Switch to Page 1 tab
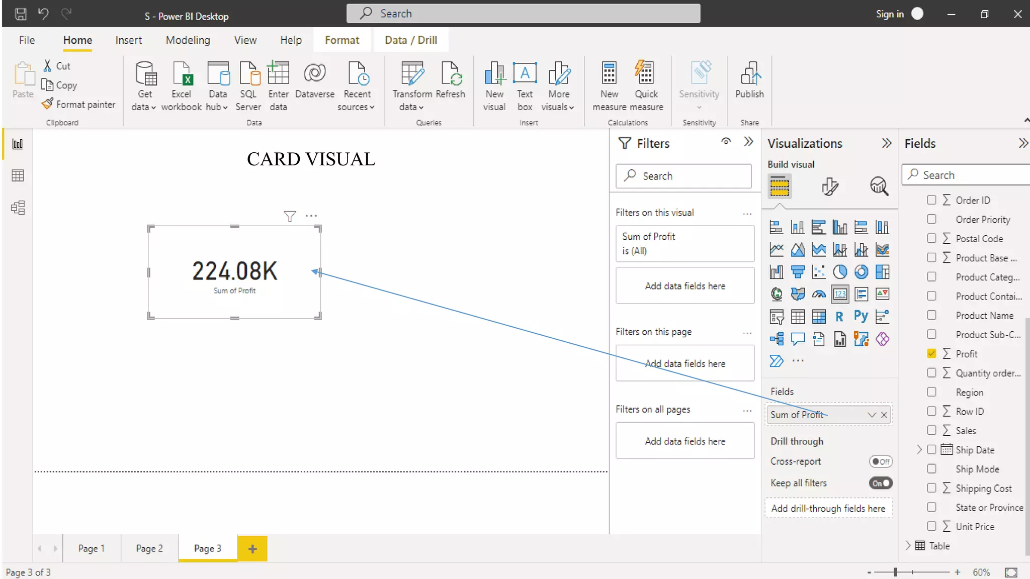Viewport: 1030px width, 579px height. tap(92, 548)
